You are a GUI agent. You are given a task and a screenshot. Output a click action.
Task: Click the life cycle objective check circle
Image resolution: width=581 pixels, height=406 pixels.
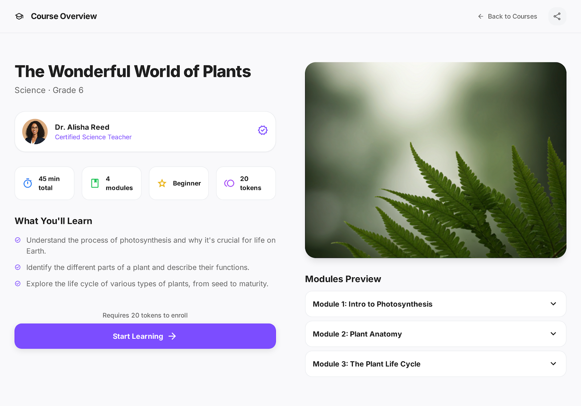[18, 284]
